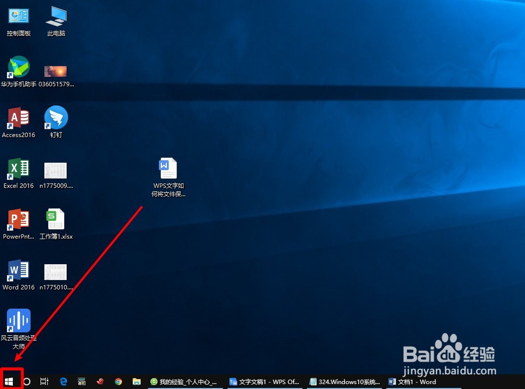Launch Microsoft Edge from the taskbar

pyautogui.click(x=63, y=381)
